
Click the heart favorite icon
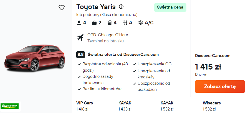(x=62, y=7)
